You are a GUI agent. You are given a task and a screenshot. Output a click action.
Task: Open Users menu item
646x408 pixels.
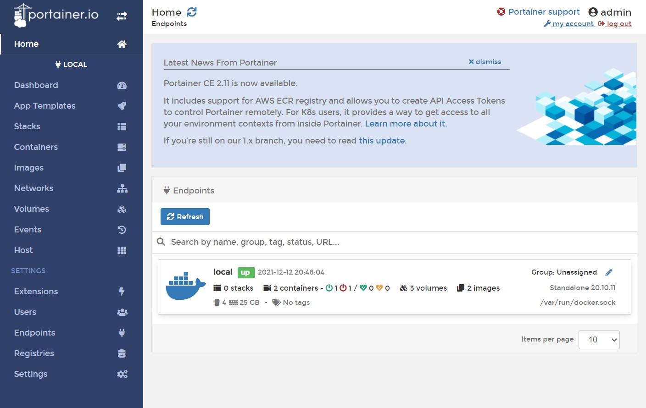[x=72, y=312]
